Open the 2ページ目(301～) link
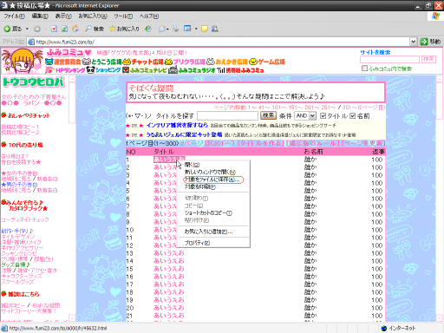The image size is (444, 333). [x=208, y=144]
